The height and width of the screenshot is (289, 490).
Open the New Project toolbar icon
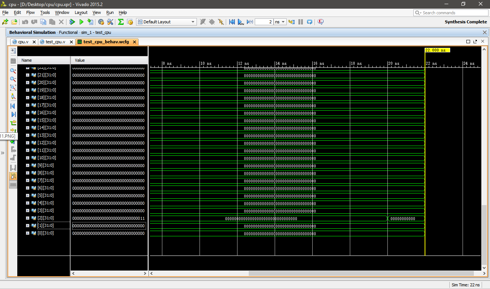(5, 22)
